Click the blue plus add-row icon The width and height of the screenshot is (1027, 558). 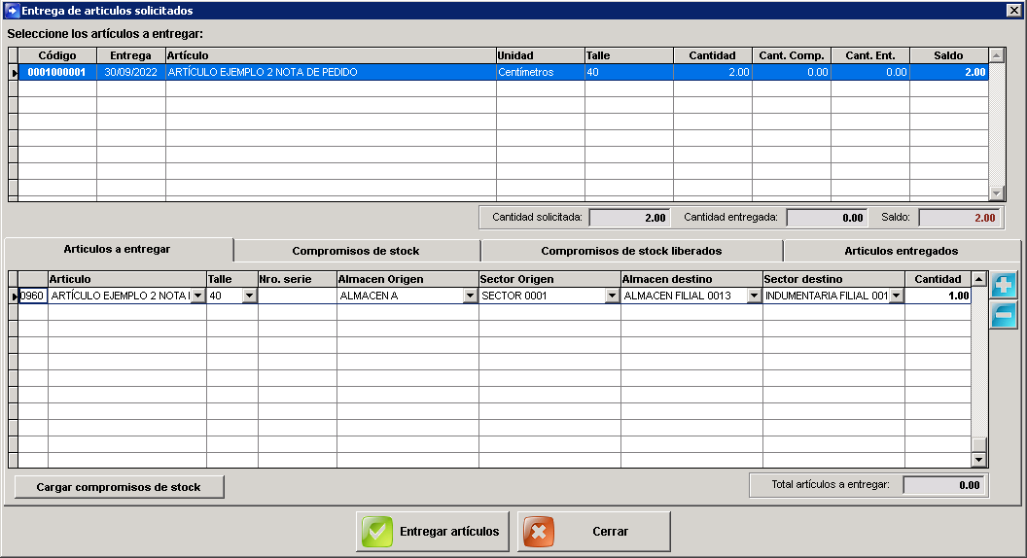click(x=1003, y=286)
